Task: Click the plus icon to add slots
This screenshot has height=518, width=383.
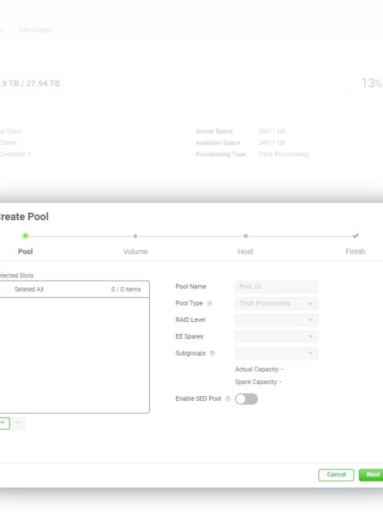Action: pos(4,423)
